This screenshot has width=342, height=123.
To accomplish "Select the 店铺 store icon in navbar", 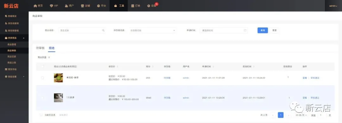I will [82, 6].
